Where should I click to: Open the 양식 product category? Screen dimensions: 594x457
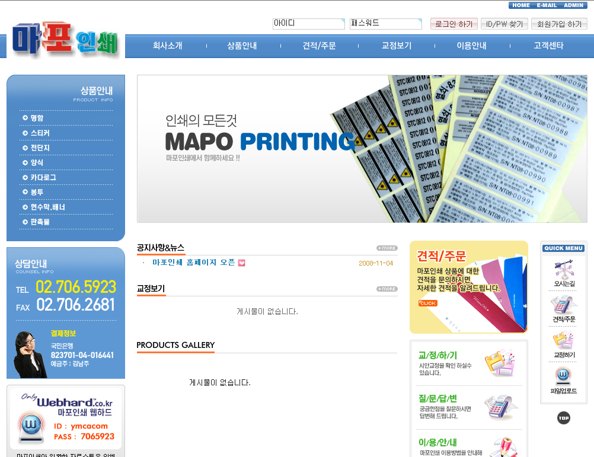37,162
